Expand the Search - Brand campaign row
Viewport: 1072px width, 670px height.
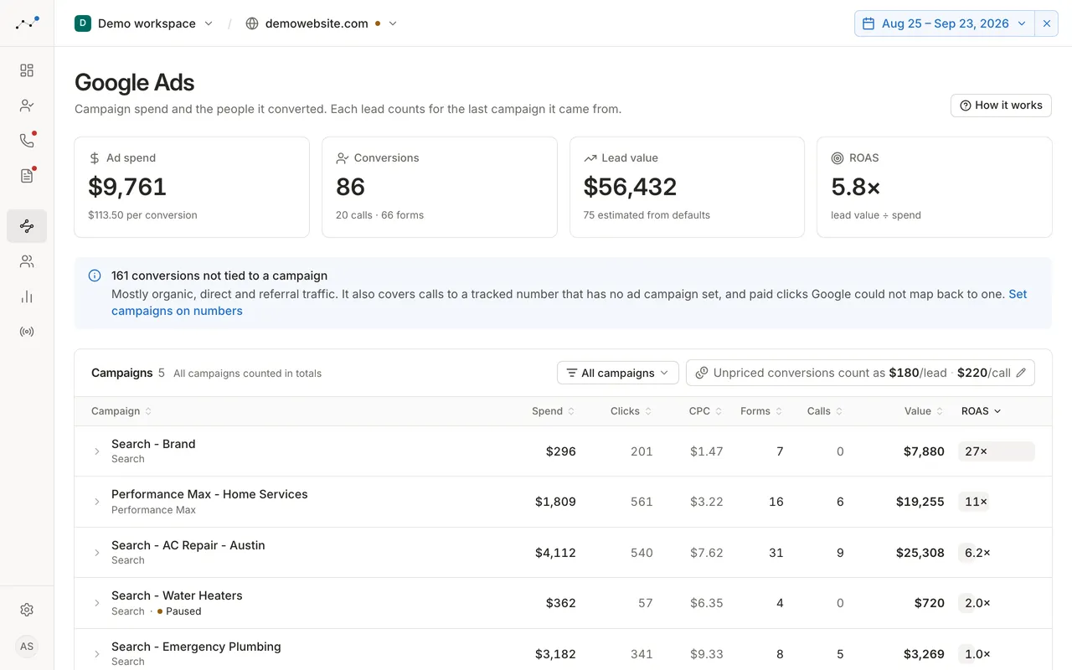click(97, 451)
